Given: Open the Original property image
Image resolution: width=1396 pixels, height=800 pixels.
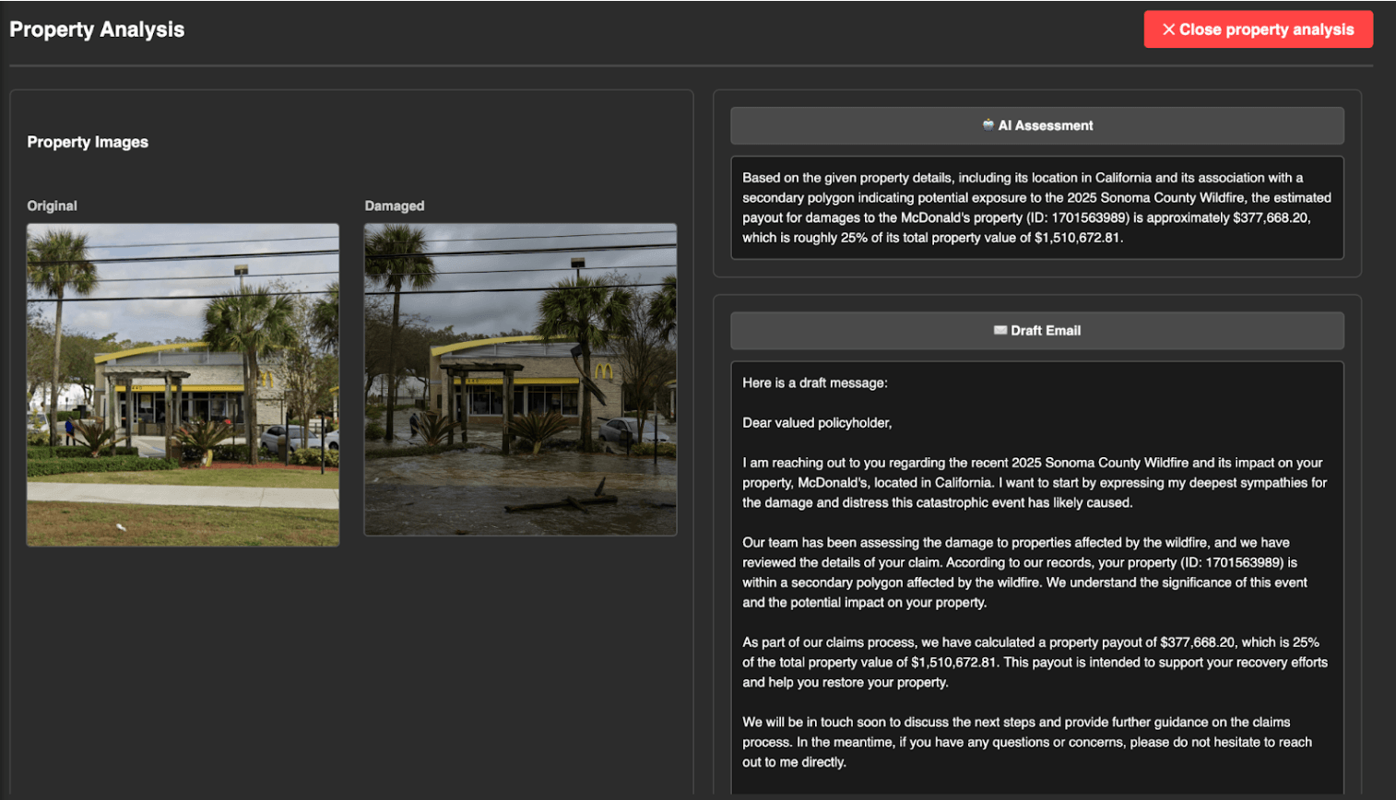Looking at the screenshot, I should pyautogui.click(x=183, y=385).
